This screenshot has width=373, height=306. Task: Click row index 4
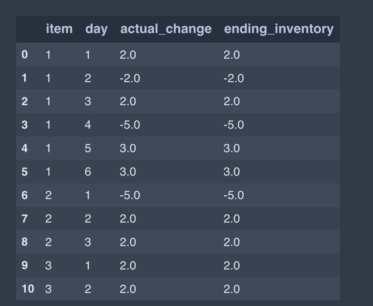(x=24, y=148)
